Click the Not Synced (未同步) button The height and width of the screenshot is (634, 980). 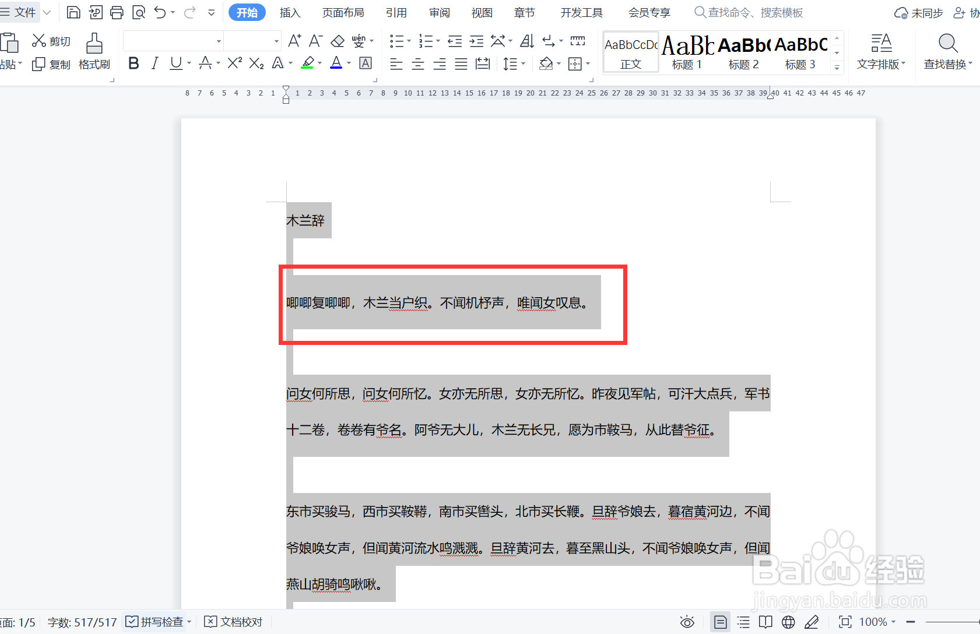tap(919, 13)
